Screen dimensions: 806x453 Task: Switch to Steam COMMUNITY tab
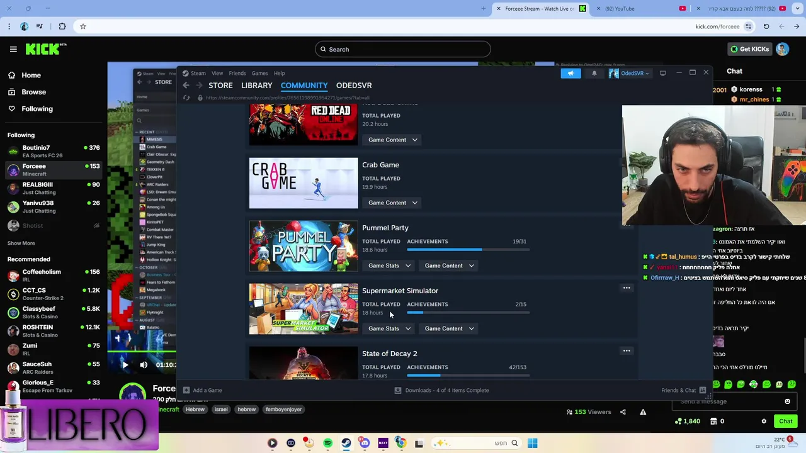click(304, 86)
